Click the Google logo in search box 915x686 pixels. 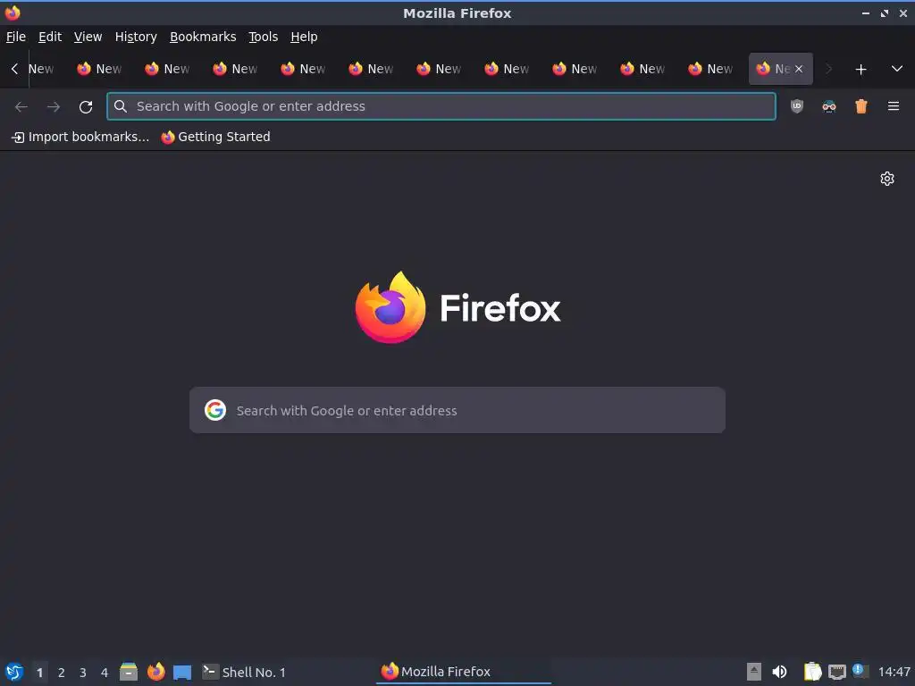pyautogui.click(x=215, y=410)
